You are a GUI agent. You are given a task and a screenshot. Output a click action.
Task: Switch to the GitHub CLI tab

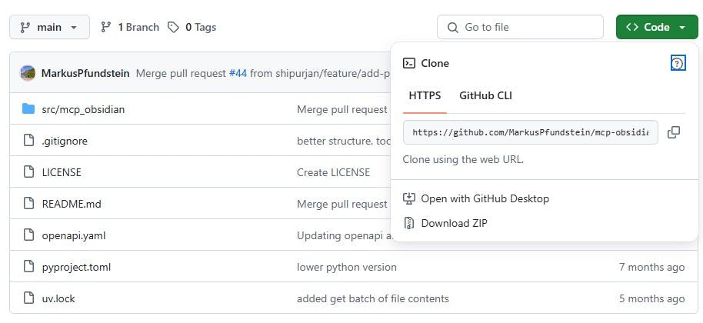(485, 95)
